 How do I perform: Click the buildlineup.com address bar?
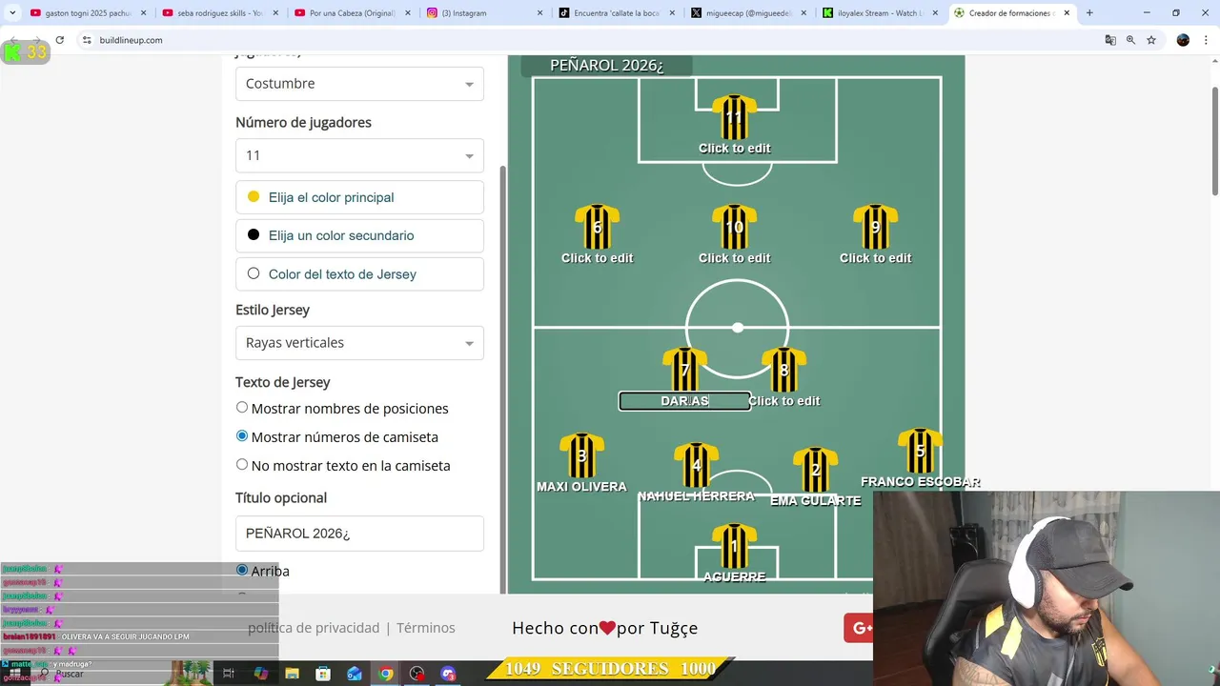(591, 40)
